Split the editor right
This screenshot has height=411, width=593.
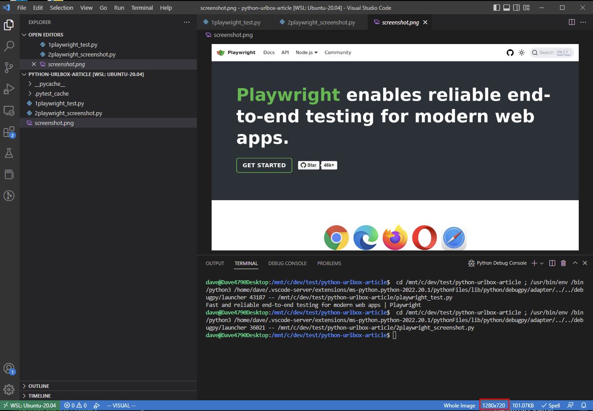point(572,22)
